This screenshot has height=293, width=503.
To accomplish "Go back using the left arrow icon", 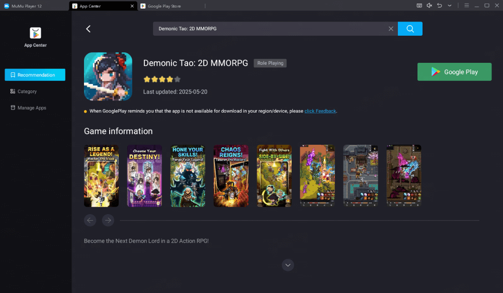I will pyautogui.click(x=88, y=29).
